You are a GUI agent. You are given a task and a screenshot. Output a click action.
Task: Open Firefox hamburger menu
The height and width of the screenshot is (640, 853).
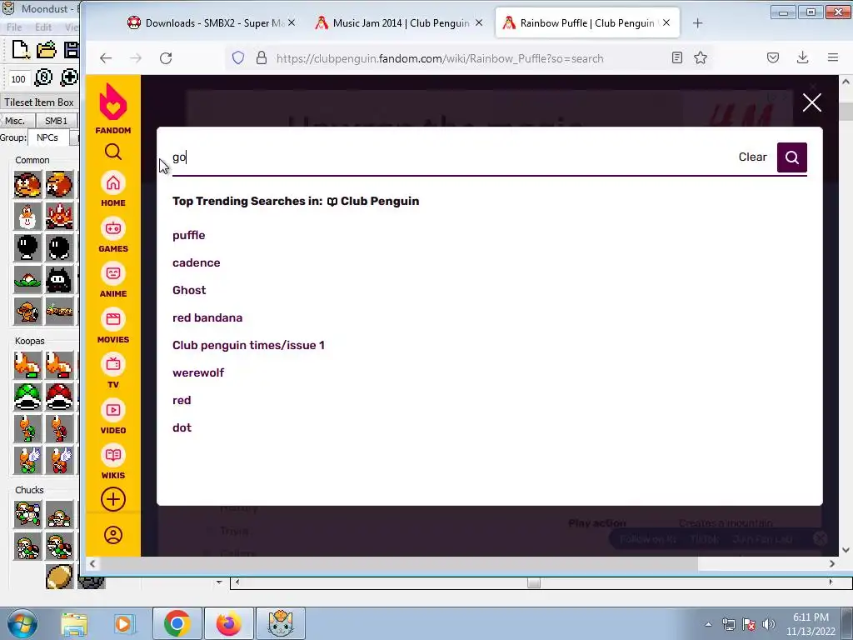(x=832, y=57)
